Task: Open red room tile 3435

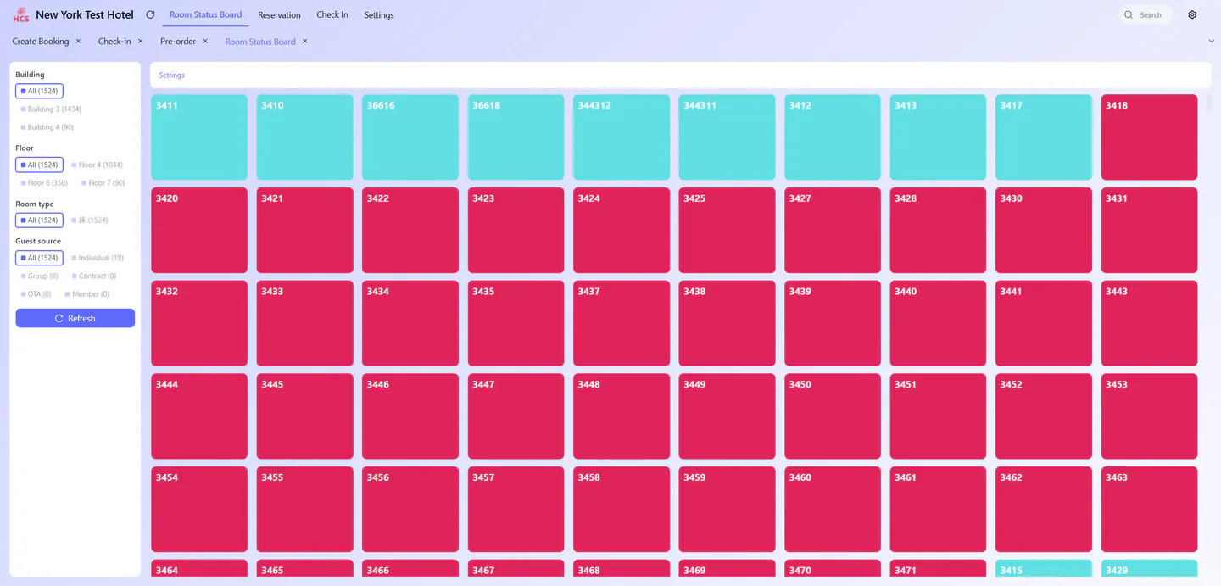Action: (516, 323)
